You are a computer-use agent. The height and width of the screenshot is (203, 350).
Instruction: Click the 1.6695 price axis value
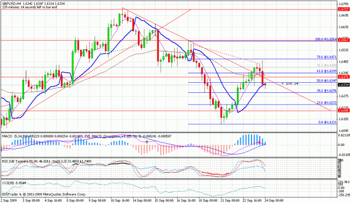344,15
